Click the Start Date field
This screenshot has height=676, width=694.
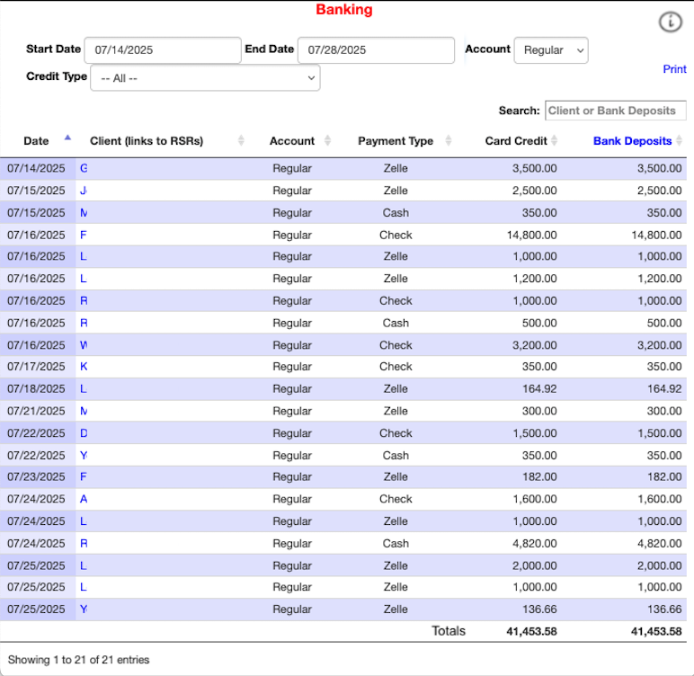162,50
